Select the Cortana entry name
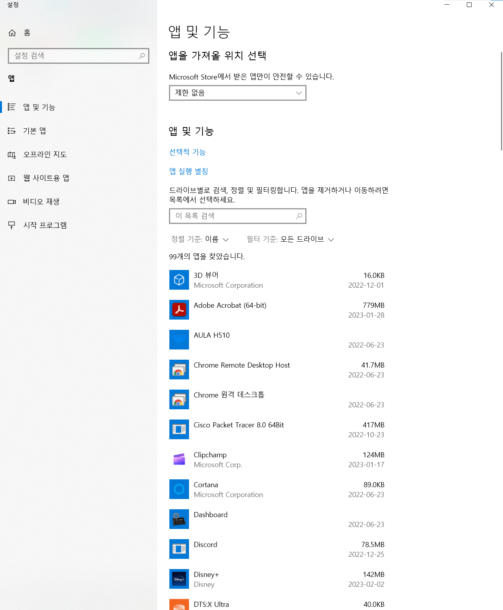The height and width of the screenshot is (610, 503). tap(206, 485)
